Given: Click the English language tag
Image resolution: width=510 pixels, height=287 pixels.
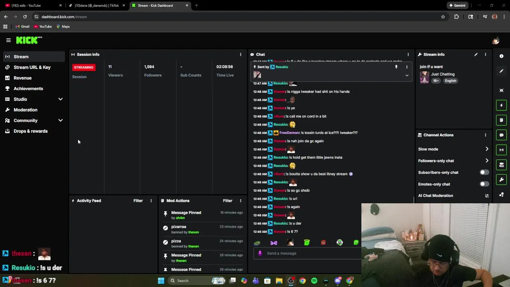Looking at the screenshot, I should 450,81.
